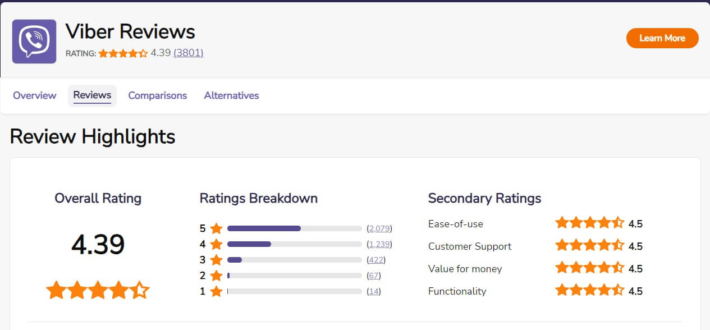Viewport: 710px width, 330px height.
Task: Switch to the Comparisons tab
Action: [x=157, y=95]
